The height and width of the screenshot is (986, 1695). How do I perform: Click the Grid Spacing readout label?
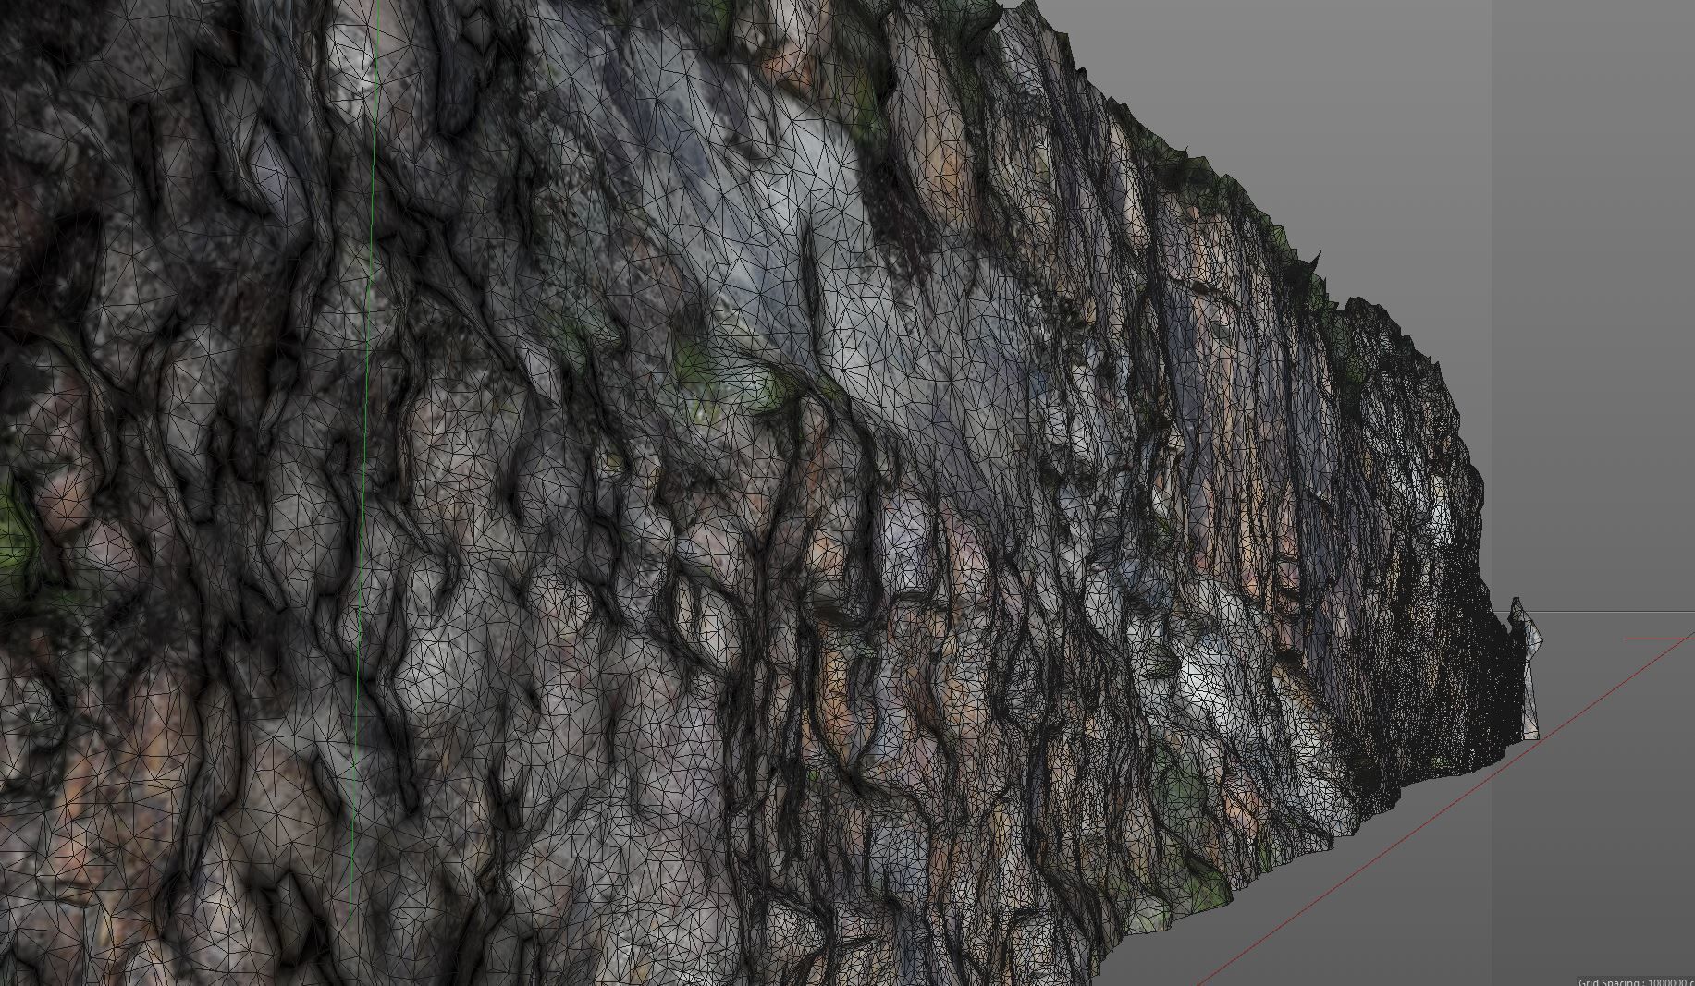pyautogui.click(x=1636, y=981)
